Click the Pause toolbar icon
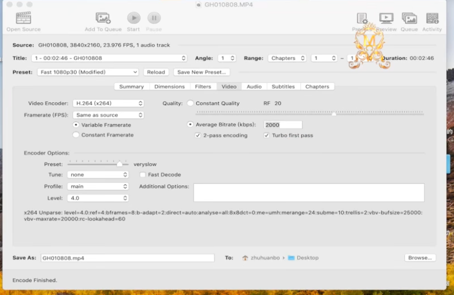 click(154, 18)
